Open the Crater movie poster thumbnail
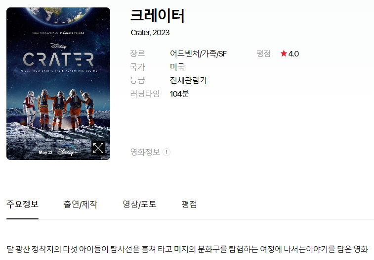The width and height of the screenshot is (374, 260). tap(58, 84)
